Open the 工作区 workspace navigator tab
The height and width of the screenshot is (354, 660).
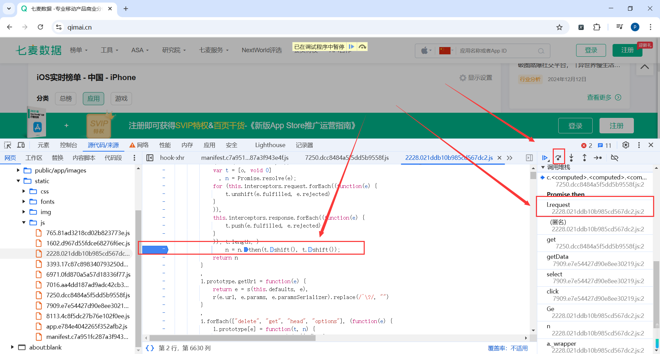34,158
